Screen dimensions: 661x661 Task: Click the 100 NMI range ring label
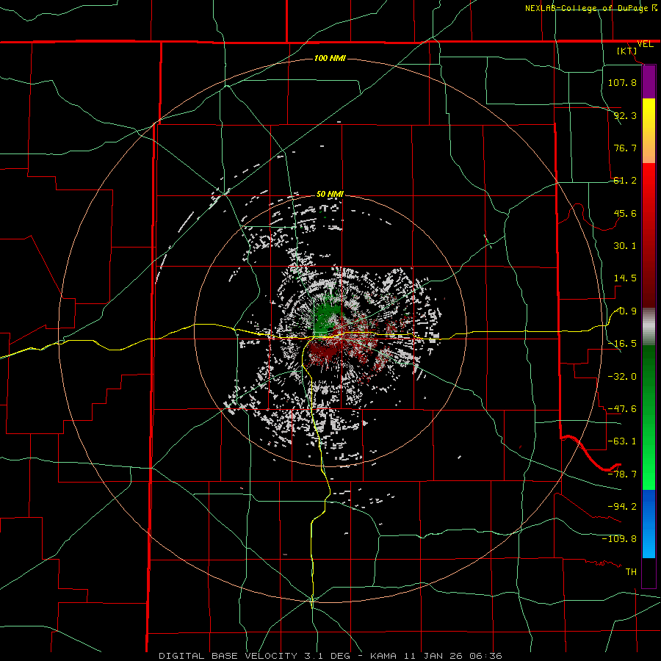pyautogui.click(x=330, y=58)
